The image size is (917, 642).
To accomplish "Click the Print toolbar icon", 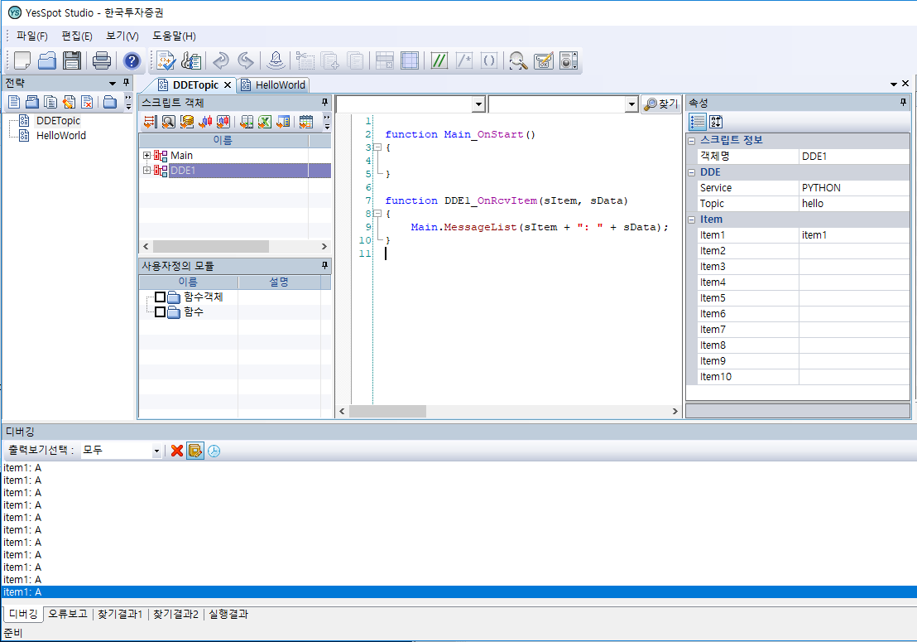I will pyautogui.click(x=102, y=60).
